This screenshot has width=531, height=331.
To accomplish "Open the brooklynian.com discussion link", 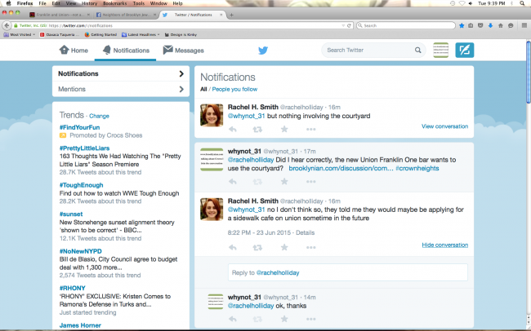I will pos(341,169).
